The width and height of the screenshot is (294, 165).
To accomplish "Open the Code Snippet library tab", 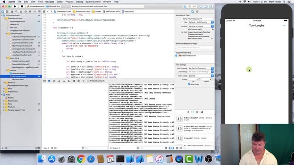I will pyautogui.click(x=192, y=112).
